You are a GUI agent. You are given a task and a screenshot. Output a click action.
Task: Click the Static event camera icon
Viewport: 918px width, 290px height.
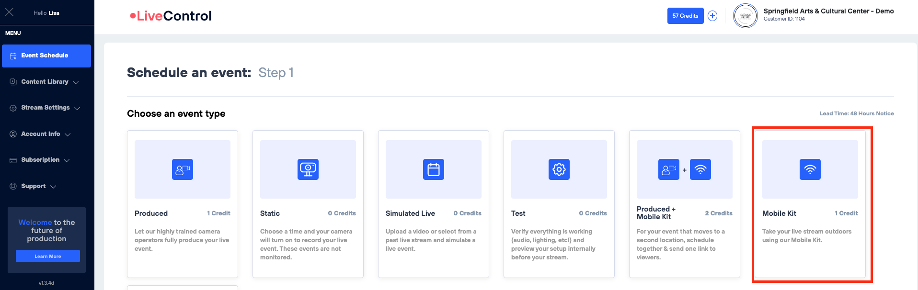coord(308,169)
